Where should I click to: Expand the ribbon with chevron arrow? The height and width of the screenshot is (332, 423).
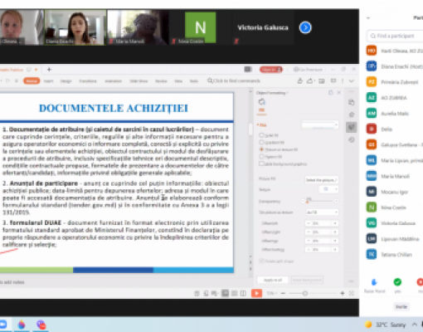(352, 81)
